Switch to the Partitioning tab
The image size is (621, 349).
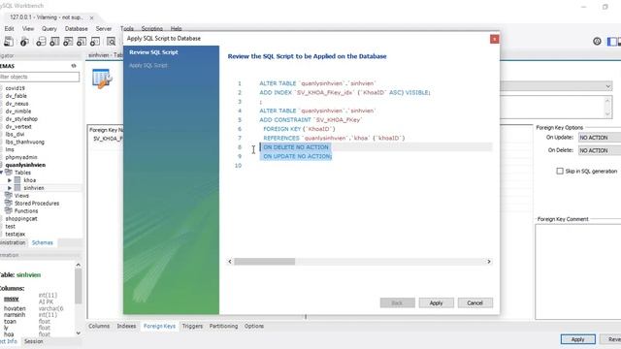(223, 326)
